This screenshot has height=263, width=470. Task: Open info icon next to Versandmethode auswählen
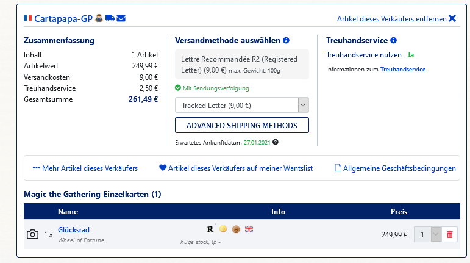click(287, 41)
